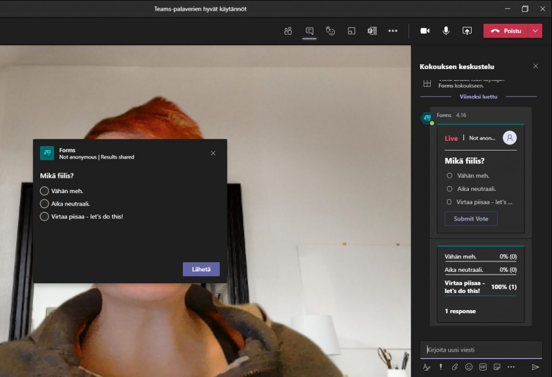The width and height of the screenshot is (552, 377).
Task: Choose 'Aika neutraali.' in chat poll card
Action: click(x=450, y=189)
